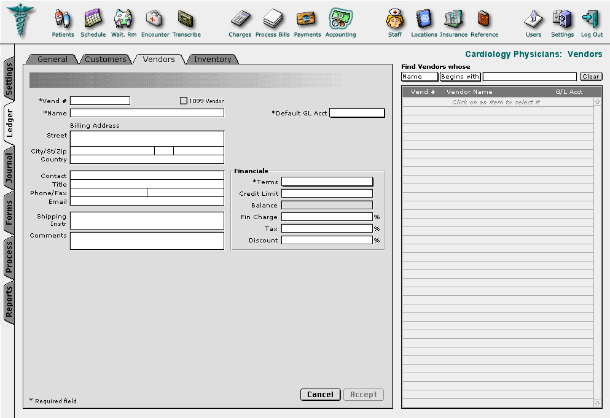
Task: Click the G/L Acct column header
Action: tap(569, 92)
